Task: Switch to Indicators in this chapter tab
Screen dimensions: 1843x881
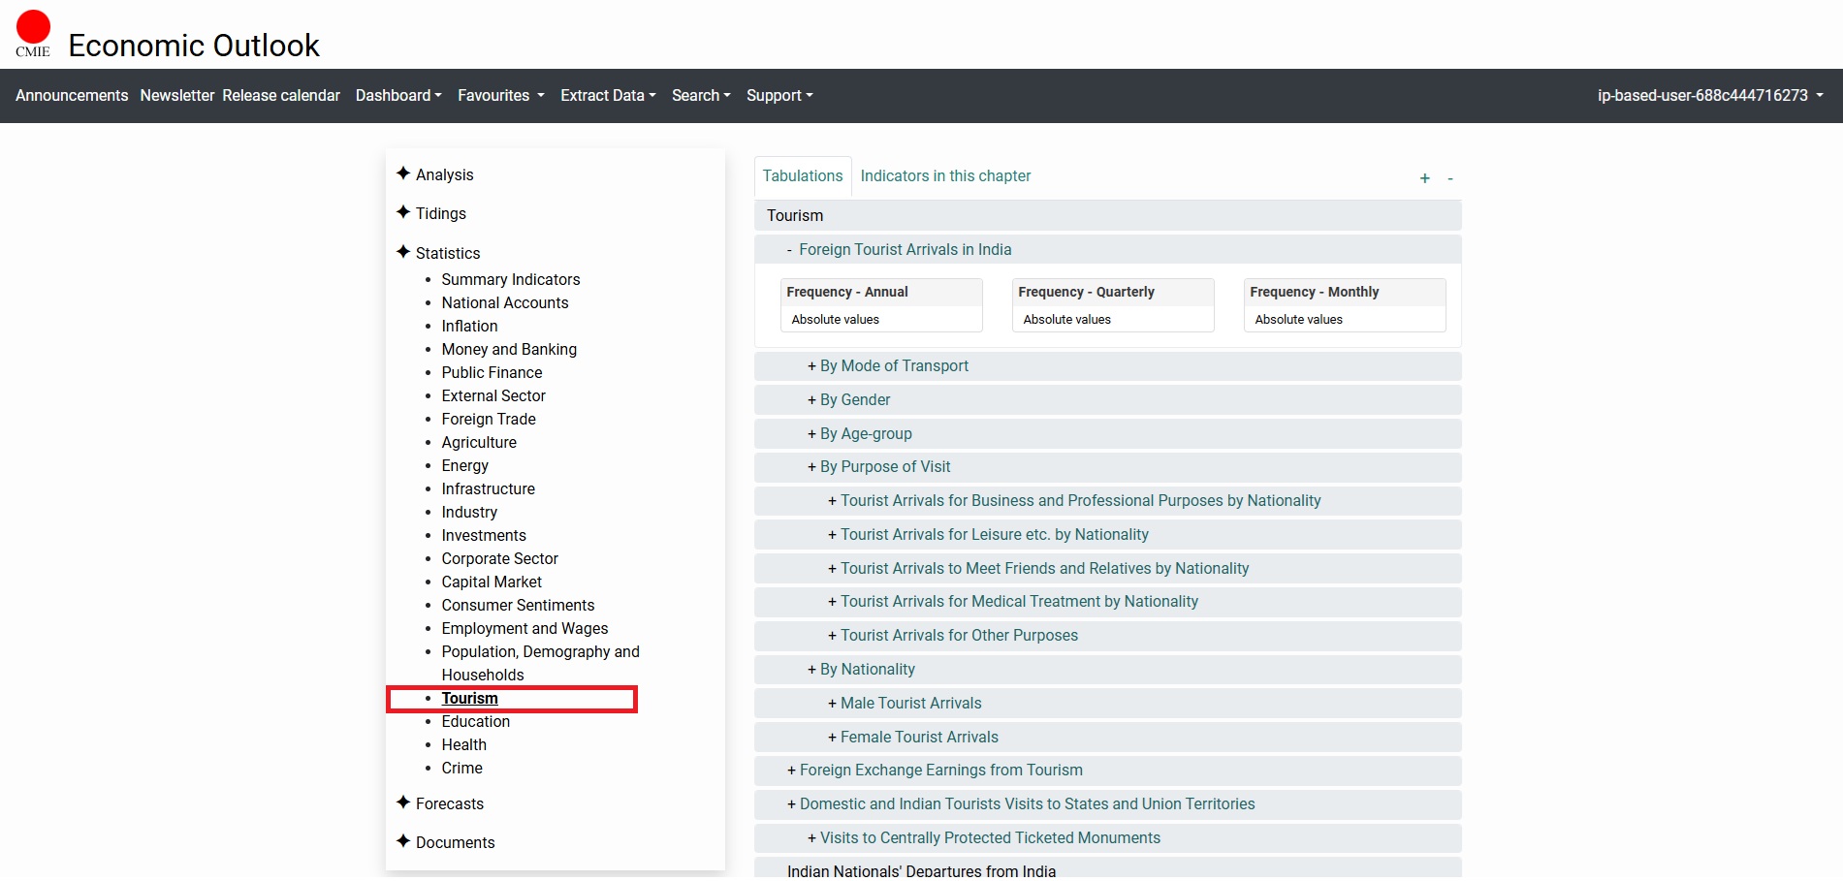Action: (944, 176)
